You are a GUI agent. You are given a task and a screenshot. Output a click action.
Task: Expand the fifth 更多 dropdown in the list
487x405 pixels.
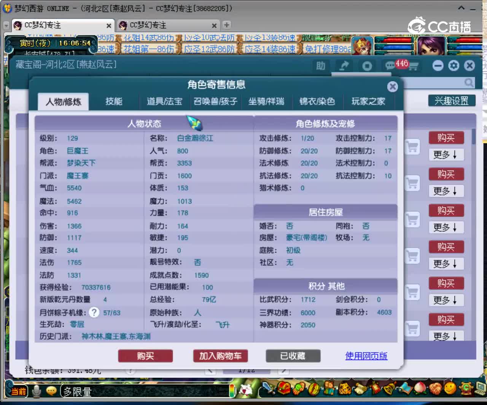pos(446,300)
